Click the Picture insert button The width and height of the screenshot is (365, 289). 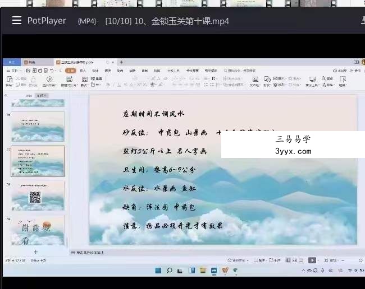(x=279, y=79)
